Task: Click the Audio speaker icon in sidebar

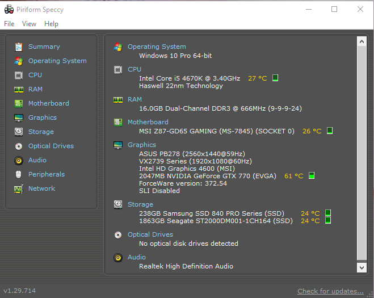Action: coord(19,161)
